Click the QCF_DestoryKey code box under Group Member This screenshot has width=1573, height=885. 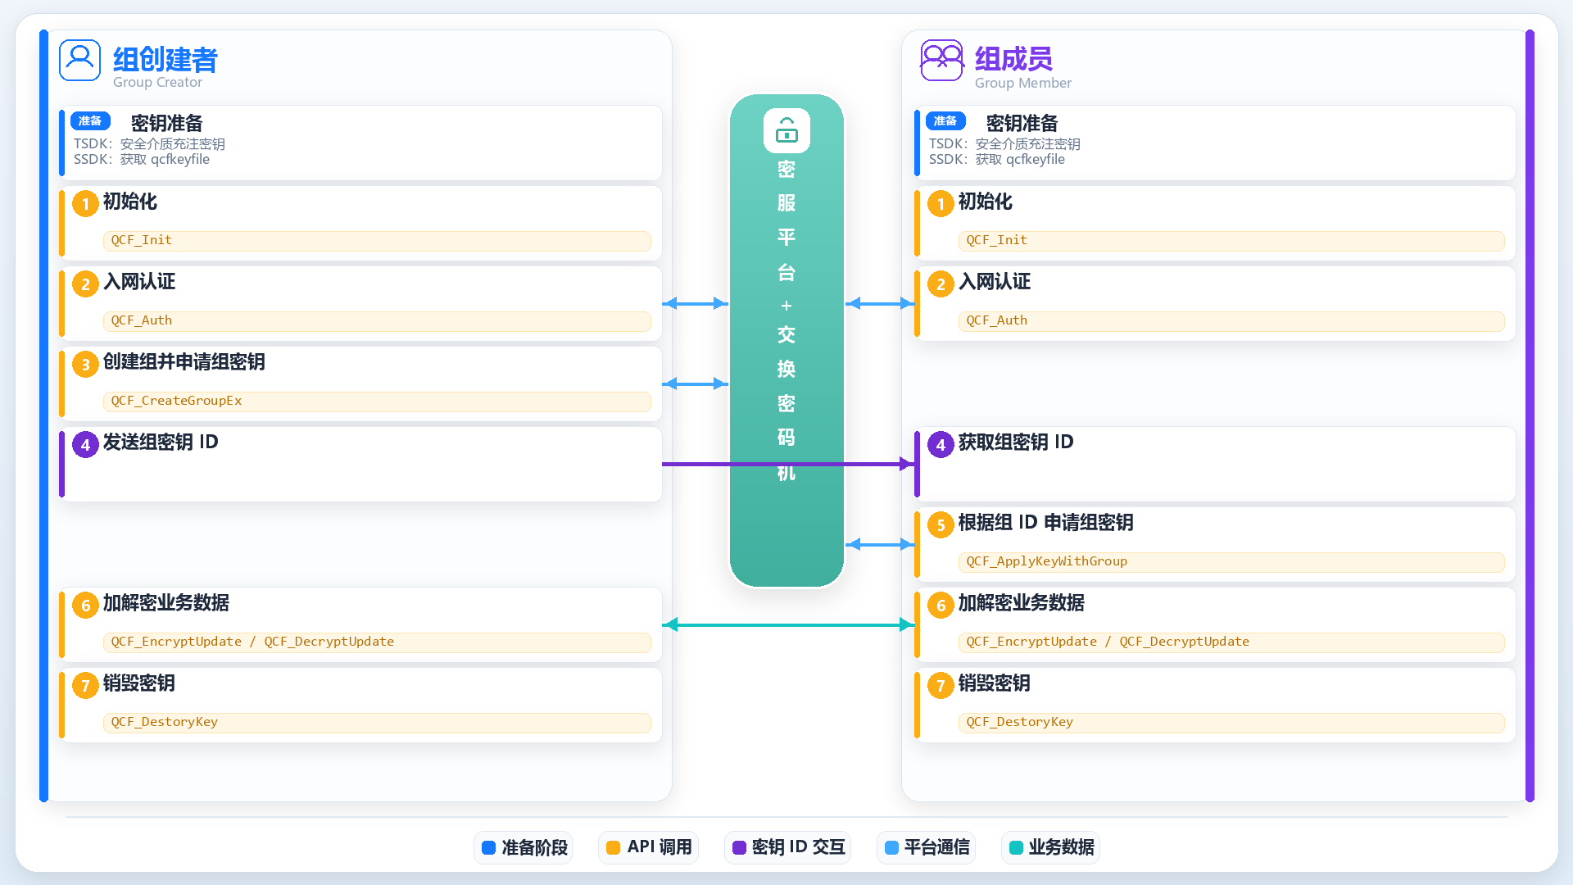point(1231,722)
